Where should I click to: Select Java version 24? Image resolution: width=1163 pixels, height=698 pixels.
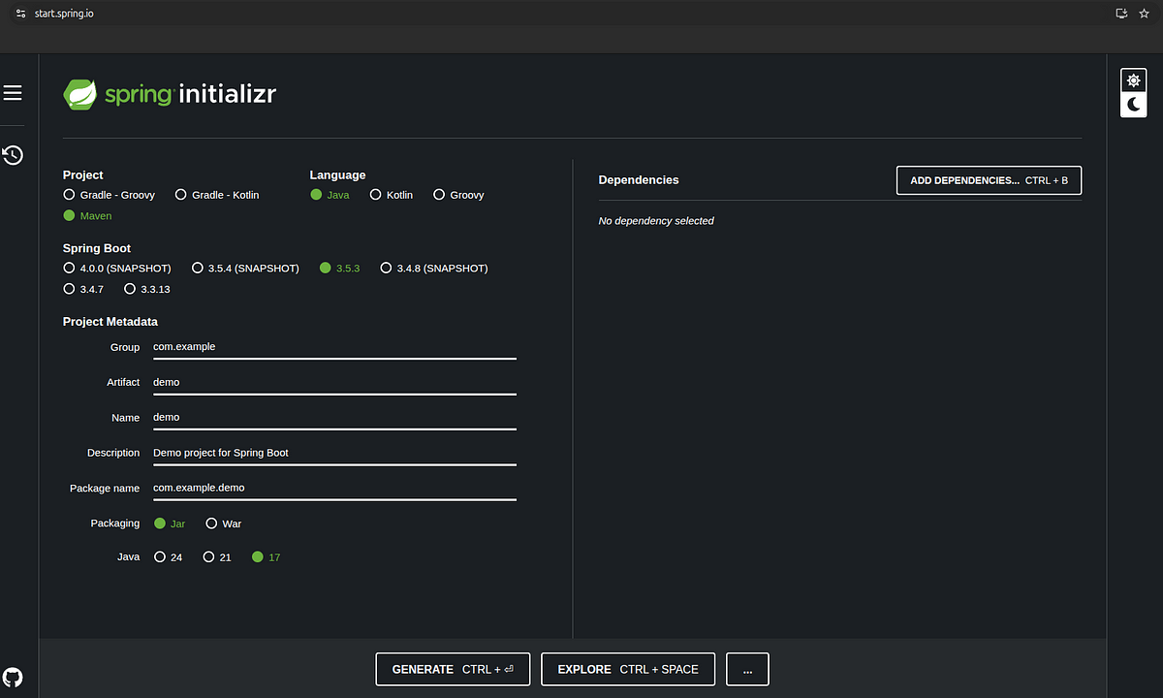click(x=169, y=557)
